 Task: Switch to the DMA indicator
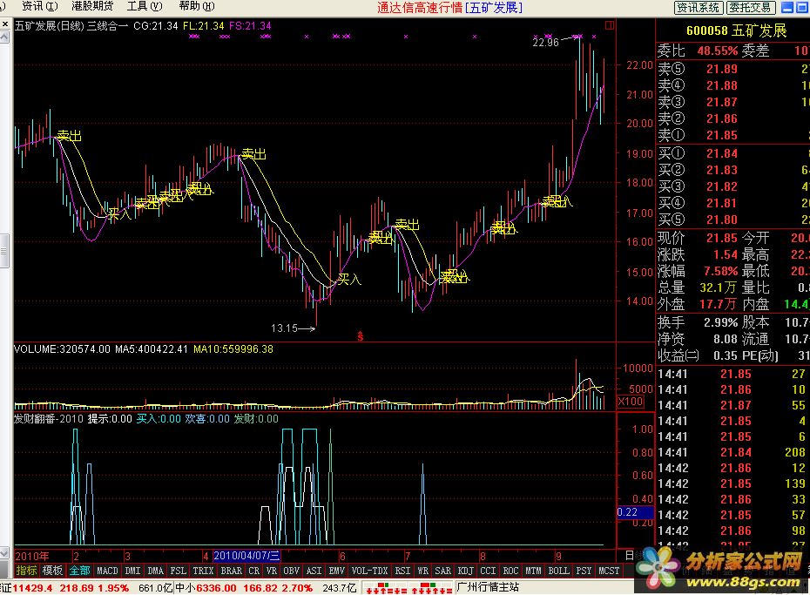tap(156, 571)
